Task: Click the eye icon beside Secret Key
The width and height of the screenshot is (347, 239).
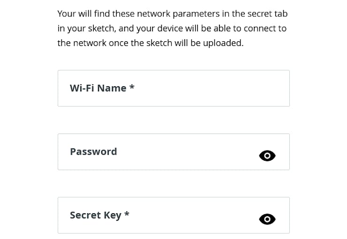Action: tap(267, 219)
